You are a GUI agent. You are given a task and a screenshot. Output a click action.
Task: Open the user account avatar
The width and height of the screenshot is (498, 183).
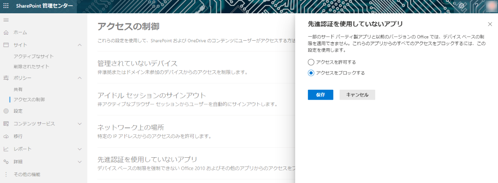491,6
